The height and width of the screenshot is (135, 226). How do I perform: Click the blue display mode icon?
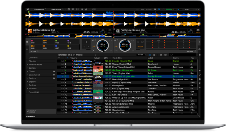click(159, 9)
